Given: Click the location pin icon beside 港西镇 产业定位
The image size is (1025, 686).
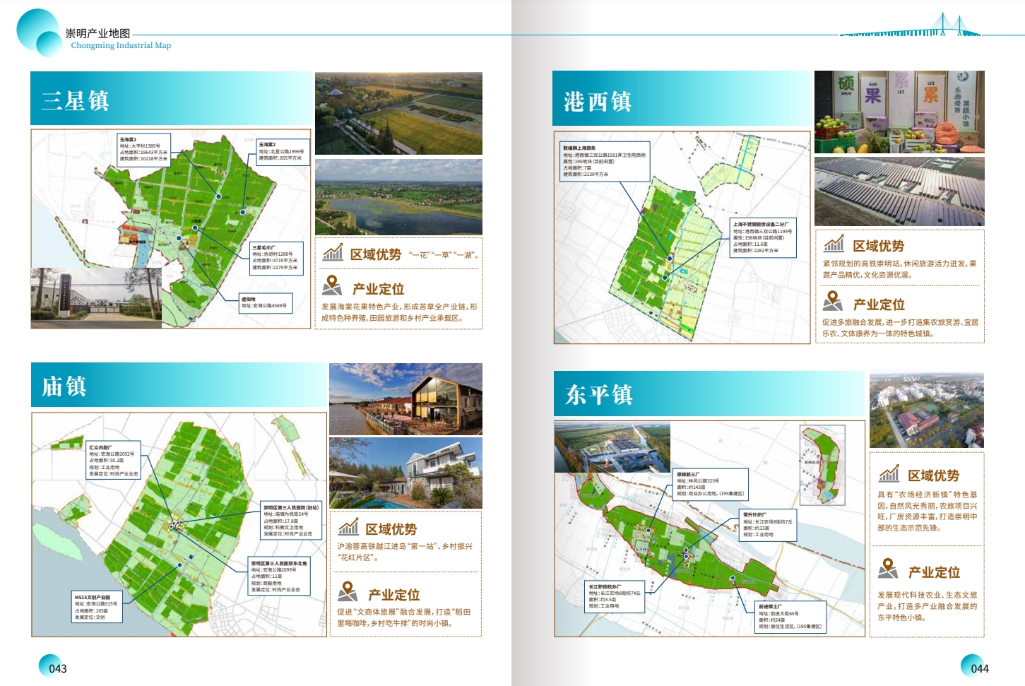Looking at the screenshot, I should 833,302.
